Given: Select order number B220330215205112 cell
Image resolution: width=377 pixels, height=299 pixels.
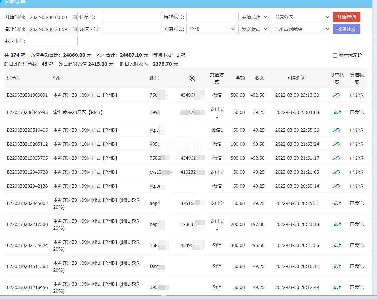Looking at the screenshot, I should point(27,144).
